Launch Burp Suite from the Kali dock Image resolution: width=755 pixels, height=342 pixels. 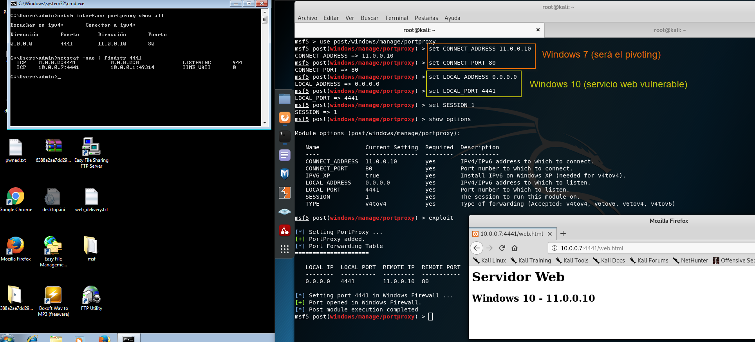click(285, 193)
